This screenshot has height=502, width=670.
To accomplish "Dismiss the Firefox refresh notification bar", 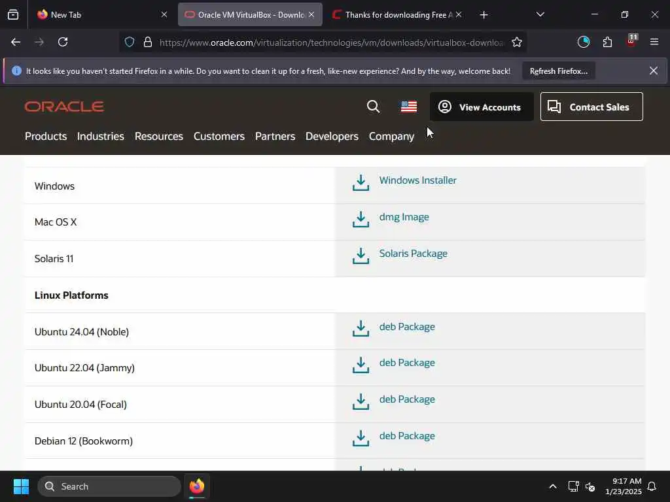I will pos(654,71).
